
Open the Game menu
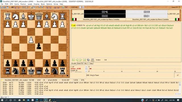pos(16,4)
